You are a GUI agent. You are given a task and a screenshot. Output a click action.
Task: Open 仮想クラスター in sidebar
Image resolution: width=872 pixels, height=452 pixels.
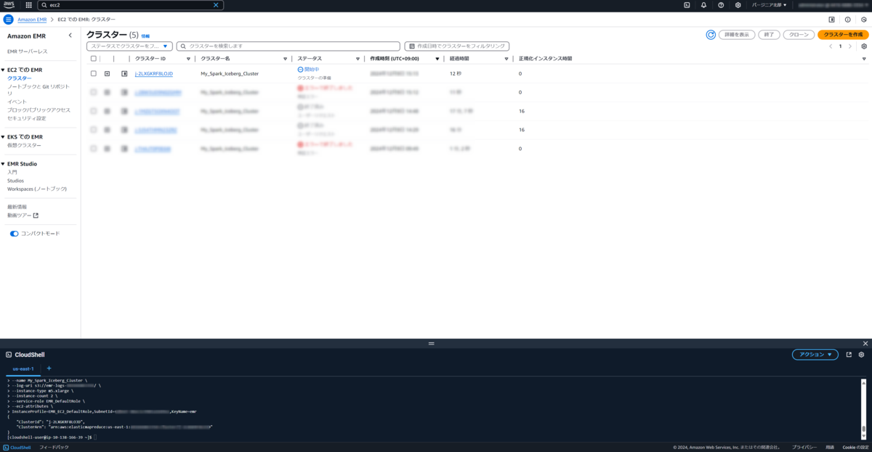(x=24, y=145)
